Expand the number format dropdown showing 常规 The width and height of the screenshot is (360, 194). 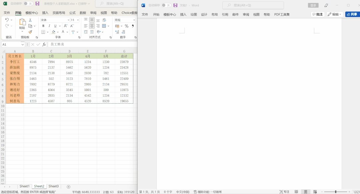(x=133, y=20)
